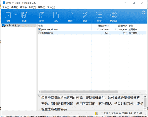Click the comment panel scroll up arrow
148x117 pixels.
pos(145,96)
